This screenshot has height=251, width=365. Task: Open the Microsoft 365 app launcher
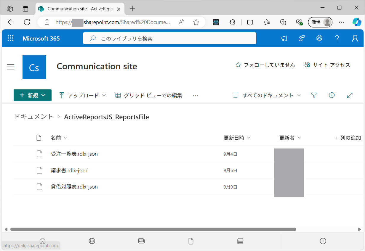click(11, 38)
